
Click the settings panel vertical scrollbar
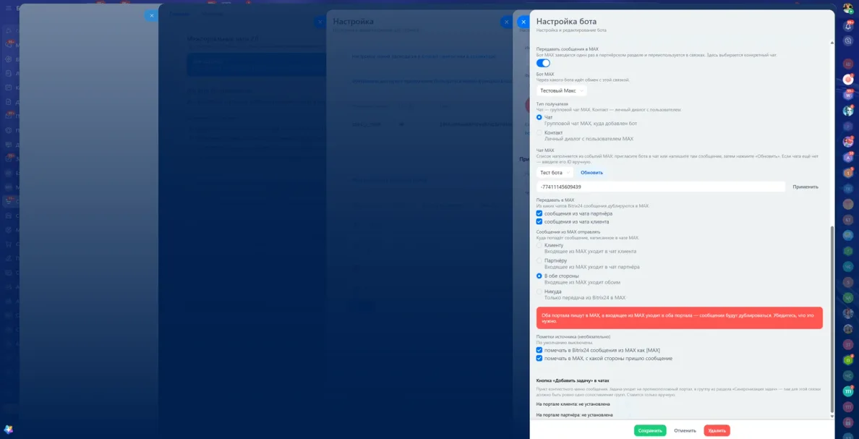(832, 318)
